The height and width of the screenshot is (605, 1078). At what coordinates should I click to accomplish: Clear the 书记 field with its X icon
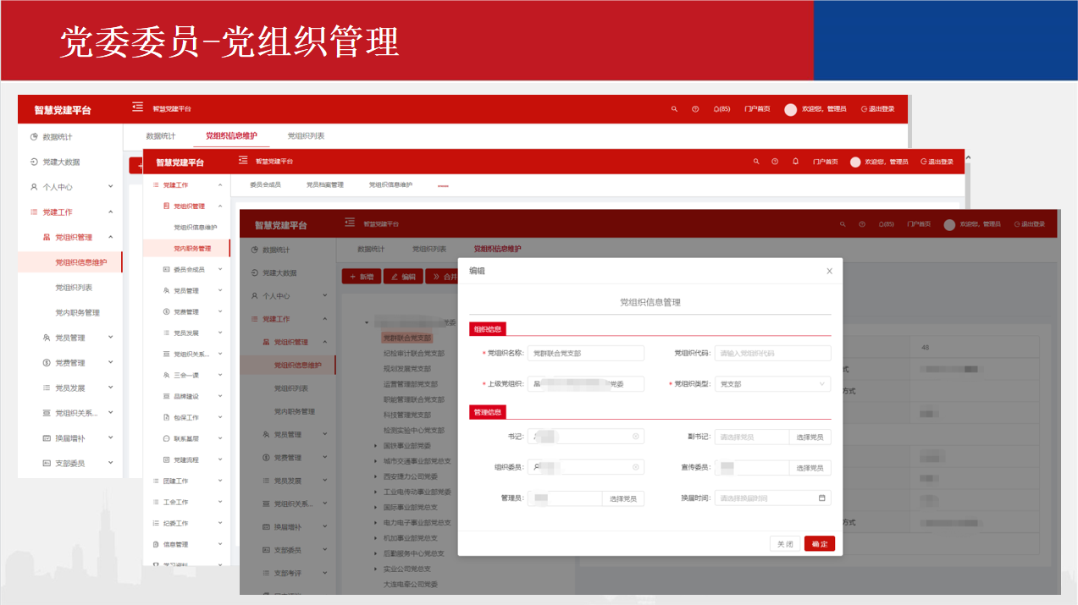(635, 437)
